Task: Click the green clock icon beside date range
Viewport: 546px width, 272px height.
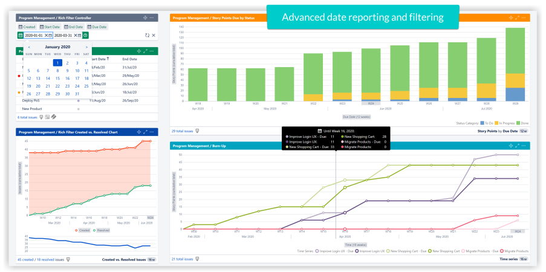Action: coord(85,36)
